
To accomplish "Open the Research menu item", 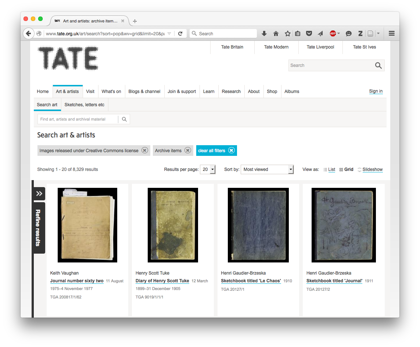I will tap(231, 92).
